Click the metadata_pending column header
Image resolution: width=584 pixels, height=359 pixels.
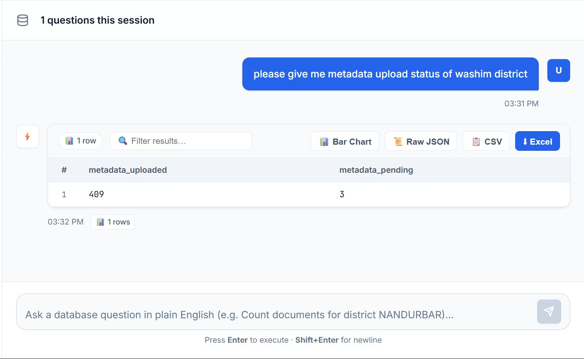pos(376,170)
